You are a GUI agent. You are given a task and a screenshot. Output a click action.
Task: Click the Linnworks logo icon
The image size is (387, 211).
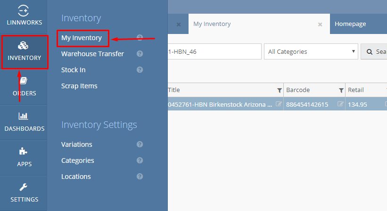click(24, 11)
